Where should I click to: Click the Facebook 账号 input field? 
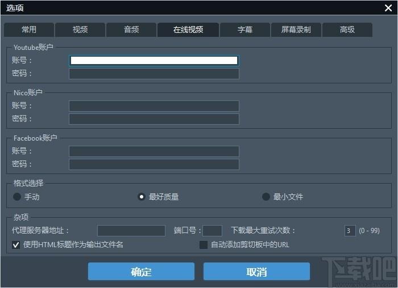click(x=154, y=151)
